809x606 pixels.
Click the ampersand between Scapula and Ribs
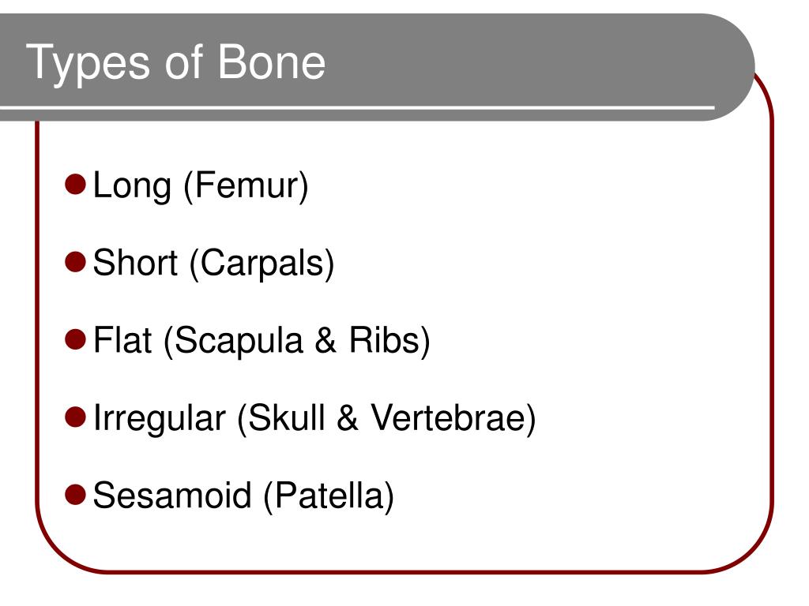[325, 341]
